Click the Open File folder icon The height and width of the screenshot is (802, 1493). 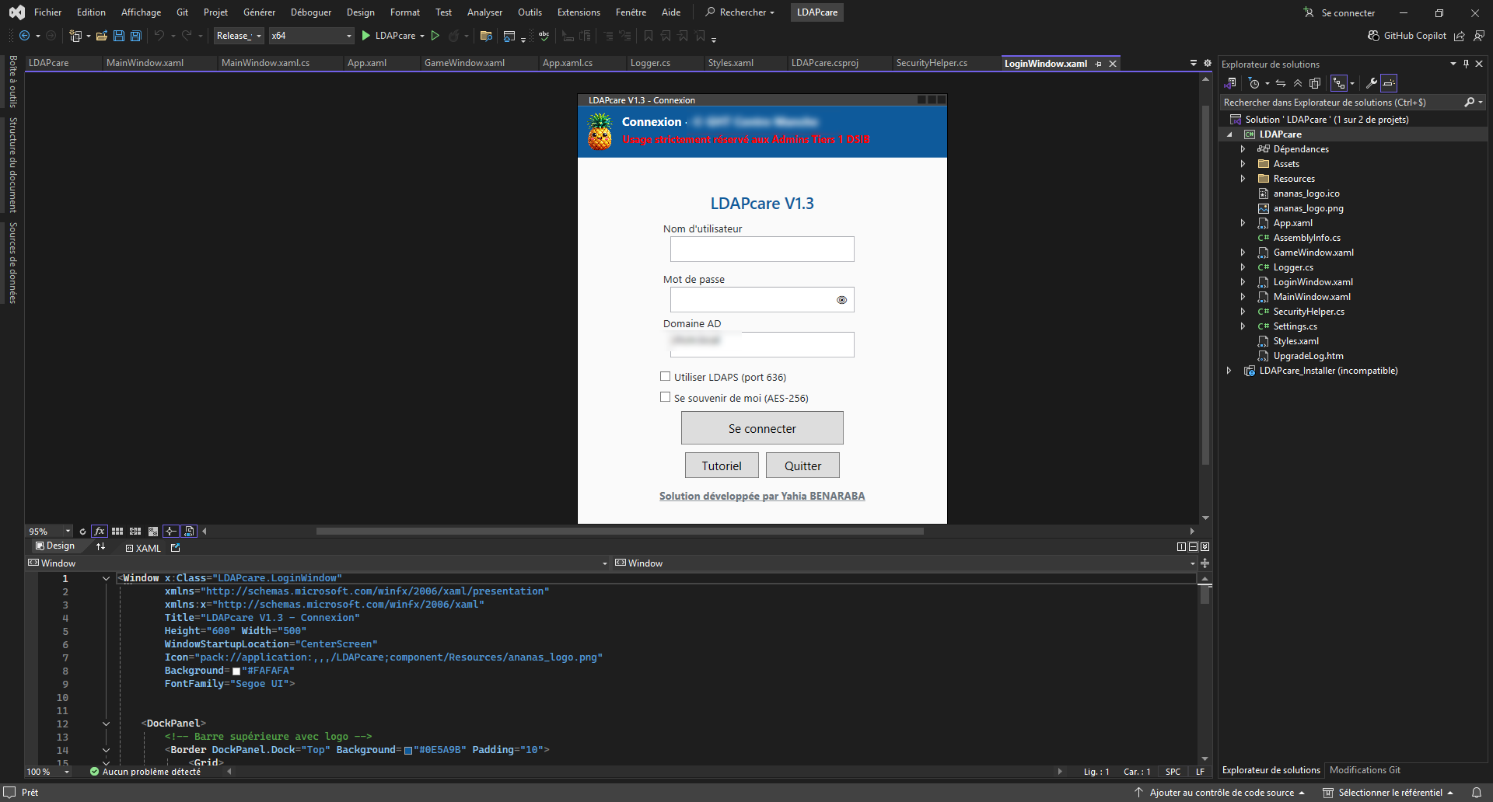pos(102,36)
